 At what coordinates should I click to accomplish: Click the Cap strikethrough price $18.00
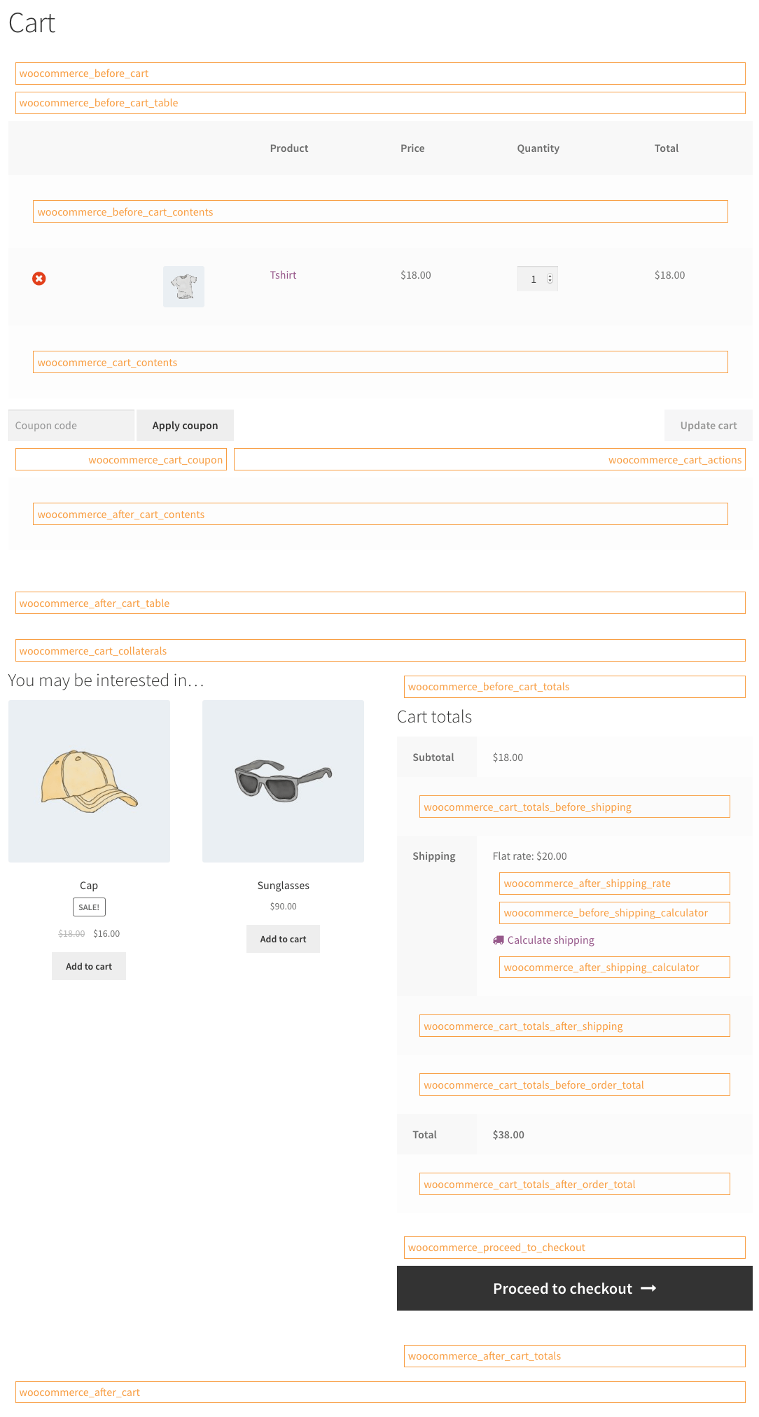pyautogui.click(x=71, y=934)
